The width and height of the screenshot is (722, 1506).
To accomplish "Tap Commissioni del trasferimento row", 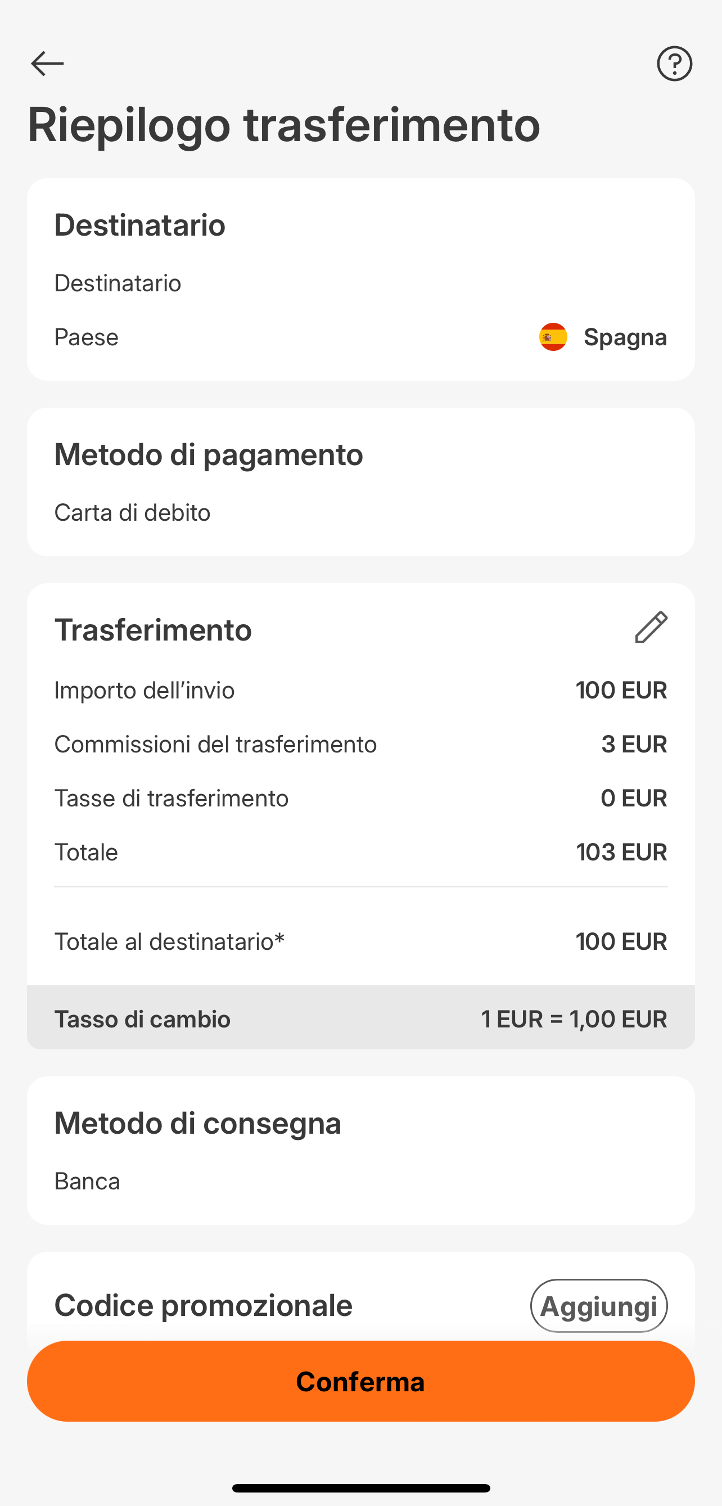I will [x=360, y=744].
